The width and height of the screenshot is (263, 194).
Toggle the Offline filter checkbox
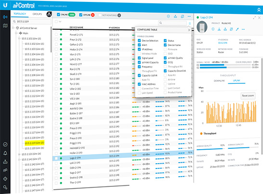point(80,15)
